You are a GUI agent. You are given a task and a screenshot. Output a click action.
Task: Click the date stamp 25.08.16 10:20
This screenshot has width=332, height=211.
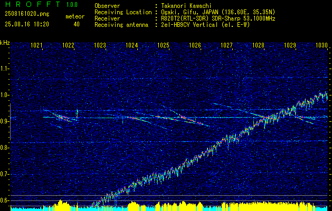click(x=27, y=24)
